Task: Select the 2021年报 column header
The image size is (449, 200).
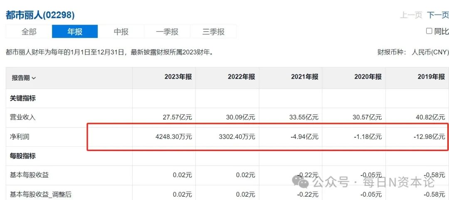Action: coord(305,77)
